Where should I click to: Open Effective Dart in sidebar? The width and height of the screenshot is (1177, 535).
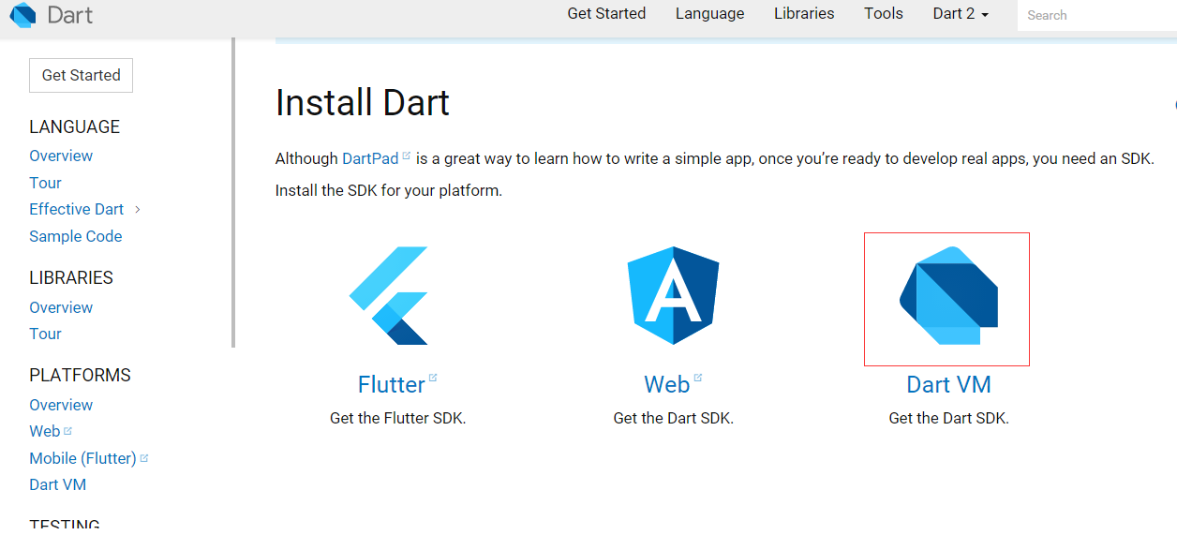coord(76,209)
